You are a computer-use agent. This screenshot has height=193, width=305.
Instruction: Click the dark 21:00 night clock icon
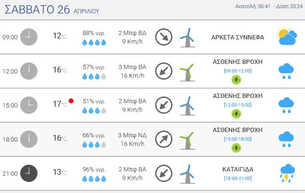(x=29, y=173)
